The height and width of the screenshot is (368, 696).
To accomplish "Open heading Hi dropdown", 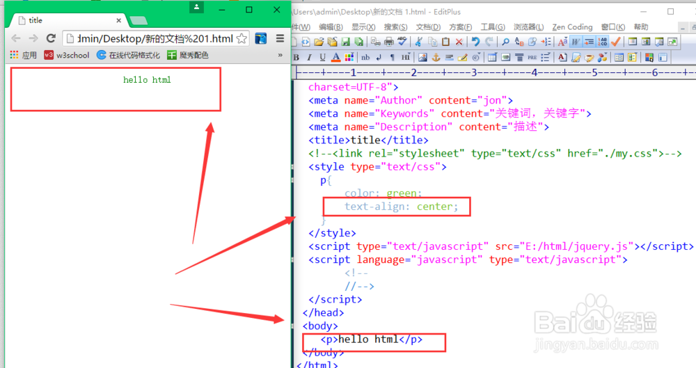I will click(x=406, y=57).
